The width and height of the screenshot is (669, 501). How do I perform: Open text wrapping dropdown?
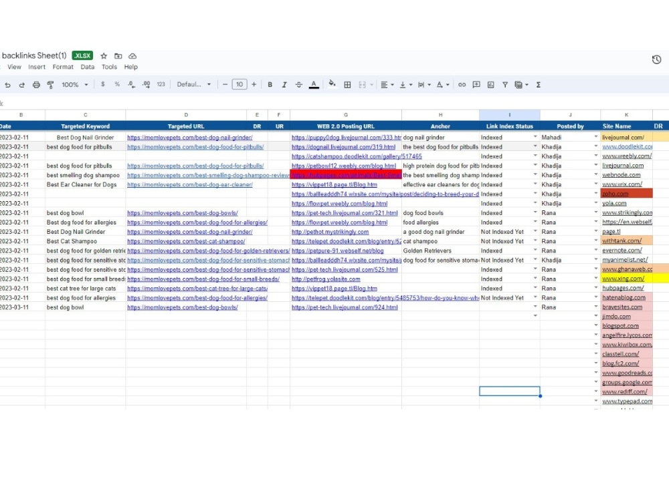pyautogui.click(x=424, y=85)
